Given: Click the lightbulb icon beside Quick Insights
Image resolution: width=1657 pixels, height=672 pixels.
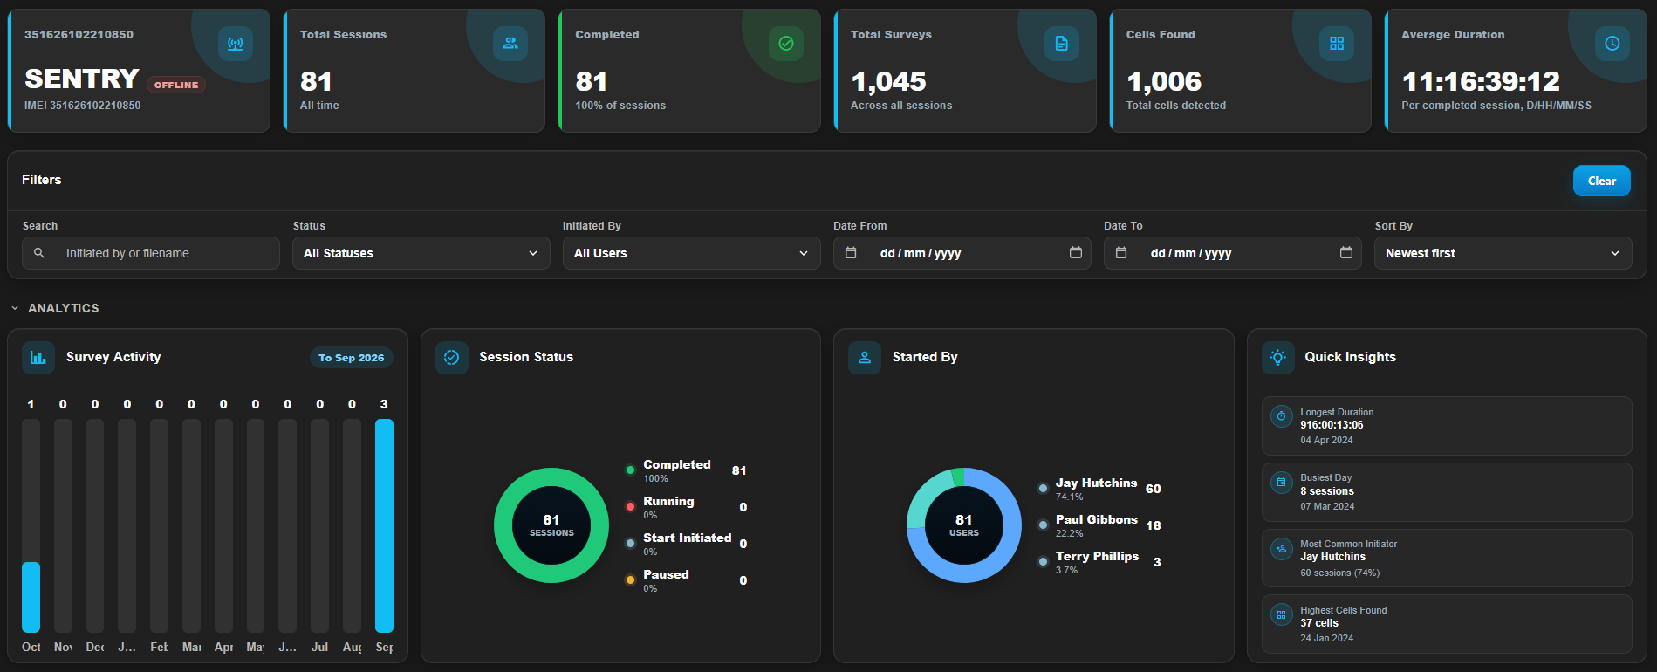Looking at the screenshot, I should coord(1278,357).
